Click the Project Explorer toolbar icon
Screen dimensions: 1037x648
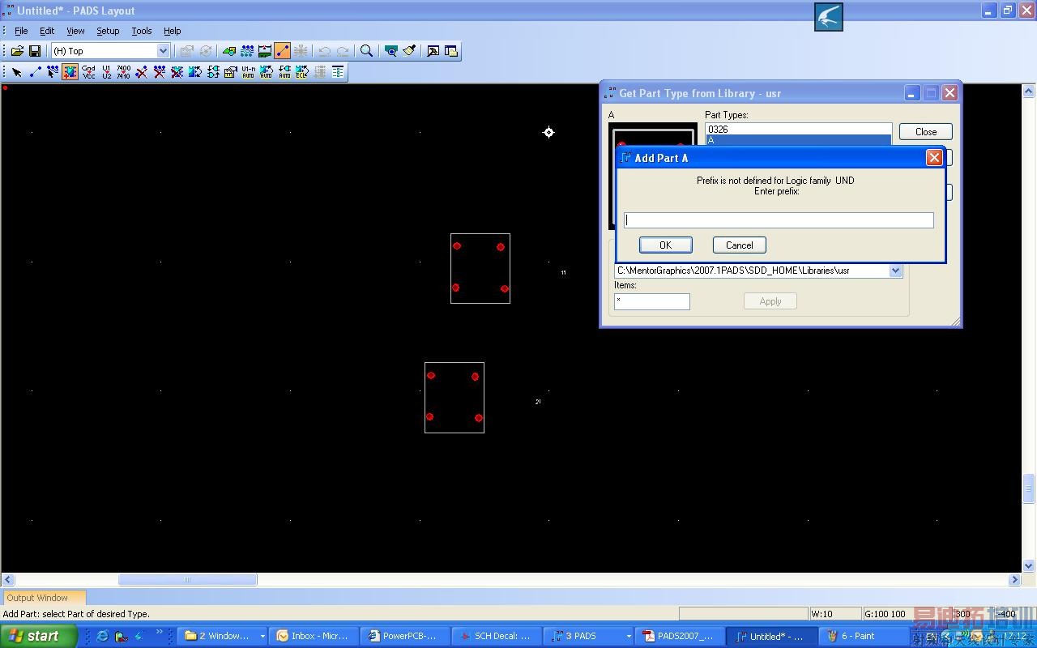(451, 51)
